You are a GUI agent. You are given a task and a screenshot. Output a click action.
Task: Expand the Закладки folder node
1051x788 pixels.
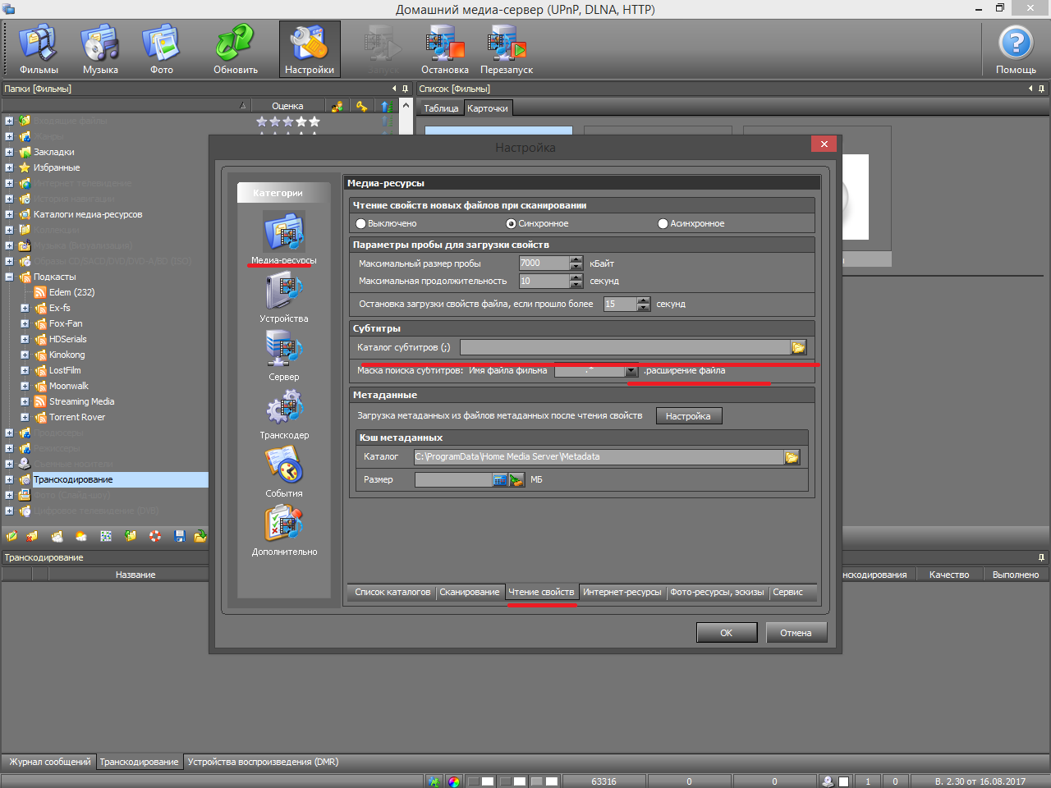click(9, 152)
